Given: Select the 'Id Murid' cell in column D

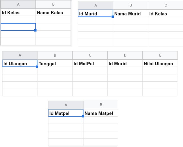Looking at the screenshot, I should [125, 64].
